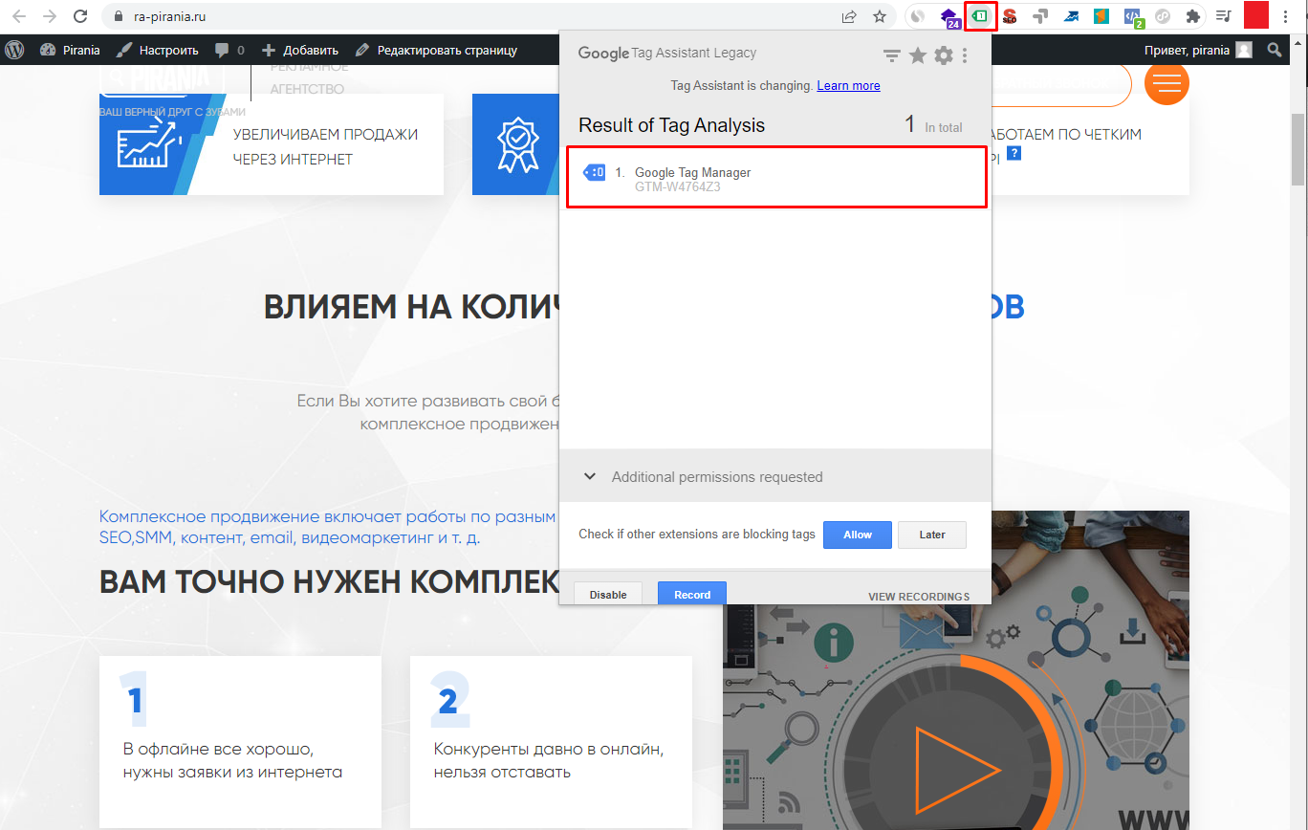Open the orange hamburger site menu
Screen dimensions: 1308x830
point(1166,83)
